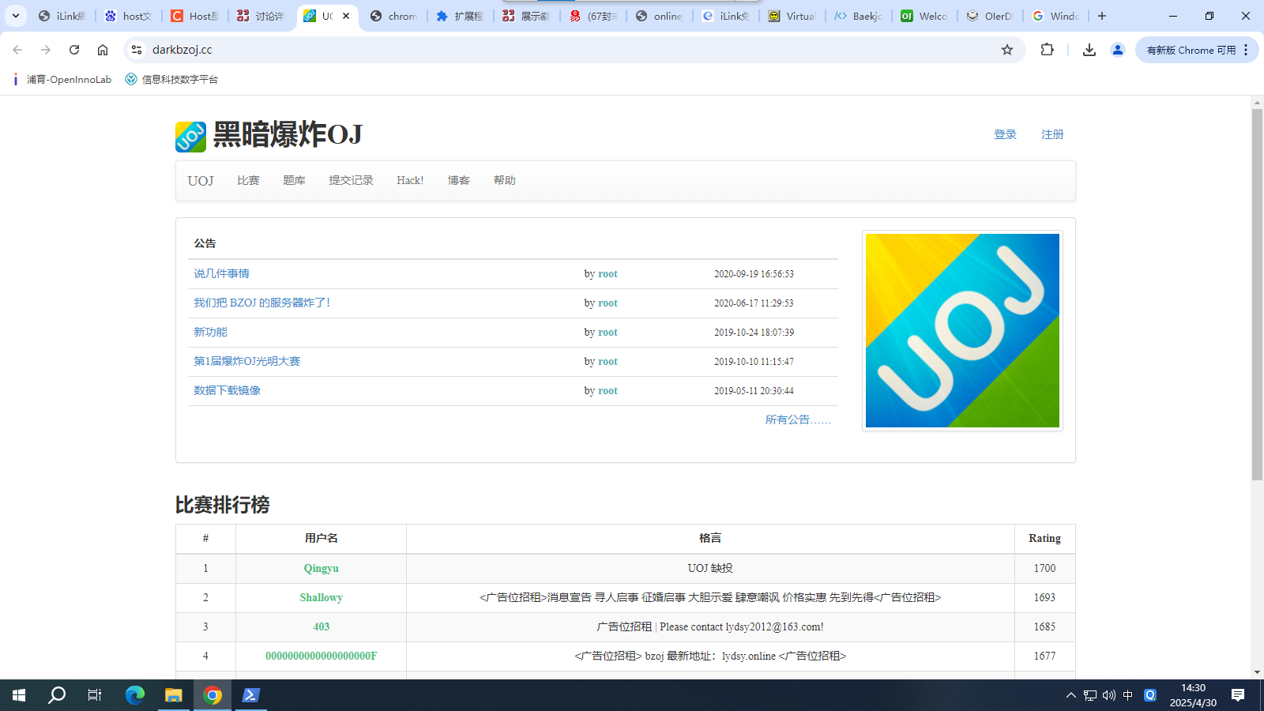This screenshot has height=711, width=1264.
Task: Switch to Chrome in the taskbar
Action: (x=213, y=695)
